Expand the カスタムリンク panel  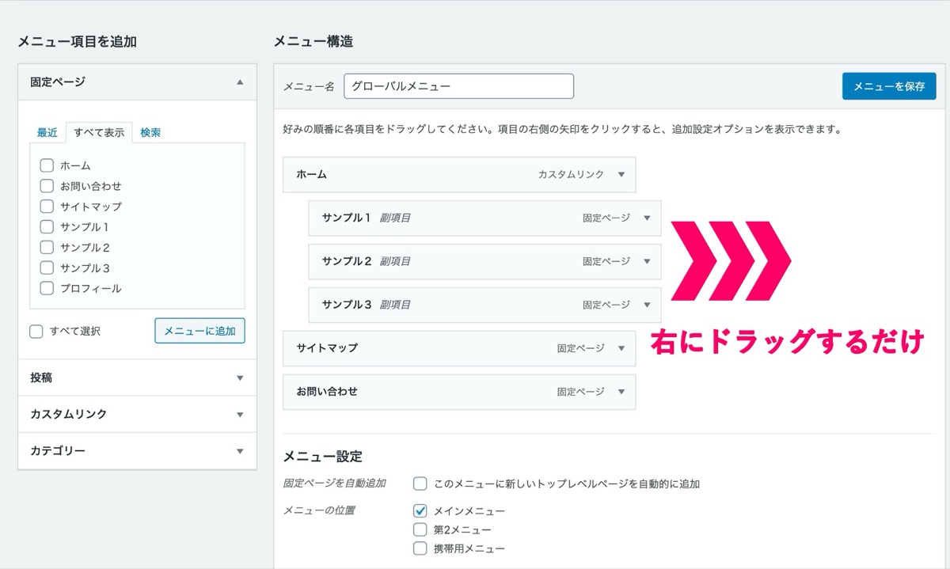[x=137, y=414]
